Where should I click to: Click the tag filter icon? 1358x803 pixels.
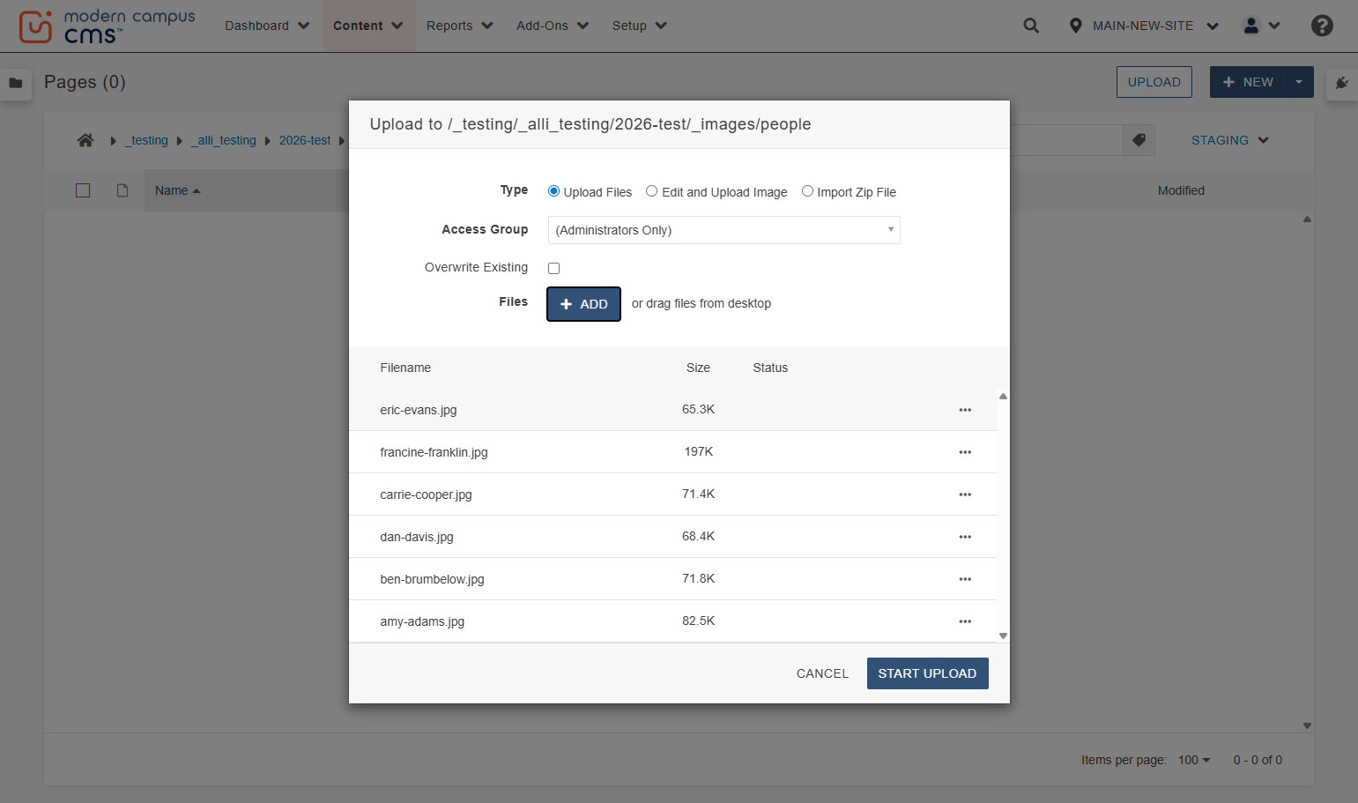point(1139,140)
